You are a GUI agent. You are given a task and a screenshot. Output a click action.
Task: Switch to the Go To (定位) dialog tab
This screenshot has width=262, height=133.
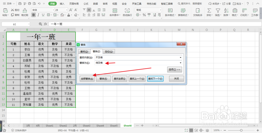(x=109, y=52)
